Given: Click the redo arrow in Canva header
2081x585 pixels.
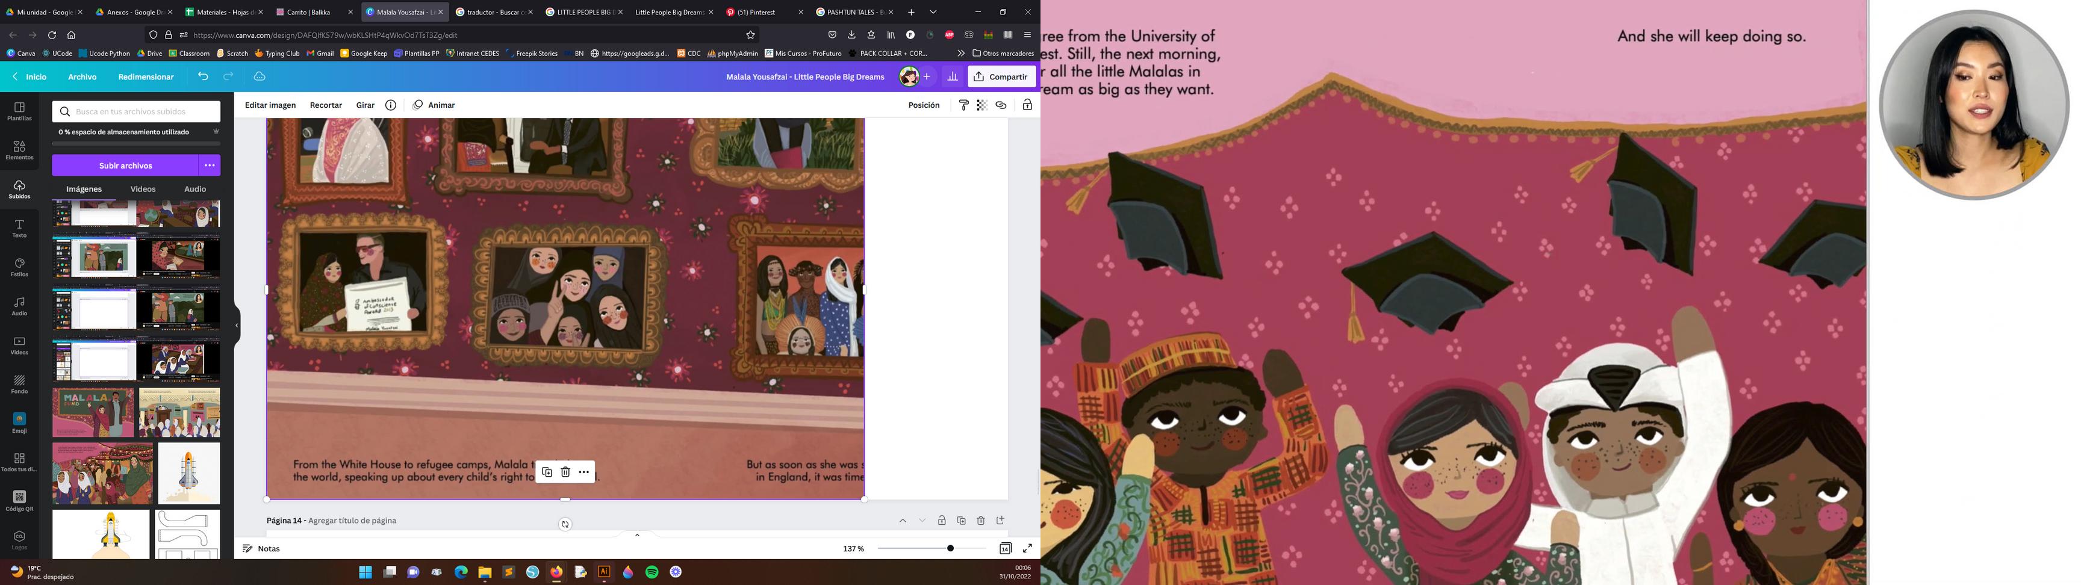Looking at the screenshot, I should tap(229, 77).
